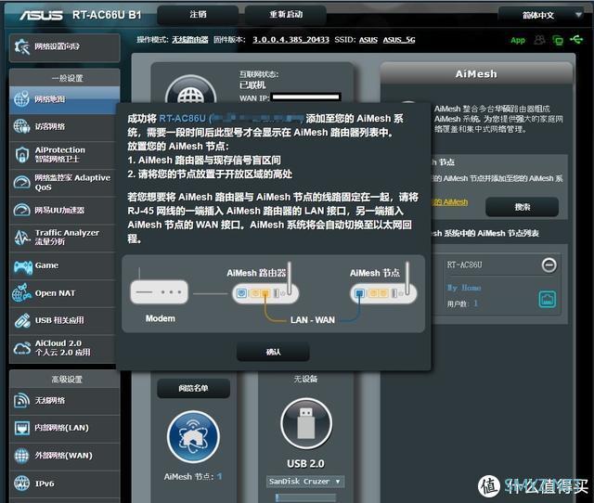Click the AiMesh Search button
Viewport: 594px width, 503px height.
pyautogui.click(x=522, y=207)
